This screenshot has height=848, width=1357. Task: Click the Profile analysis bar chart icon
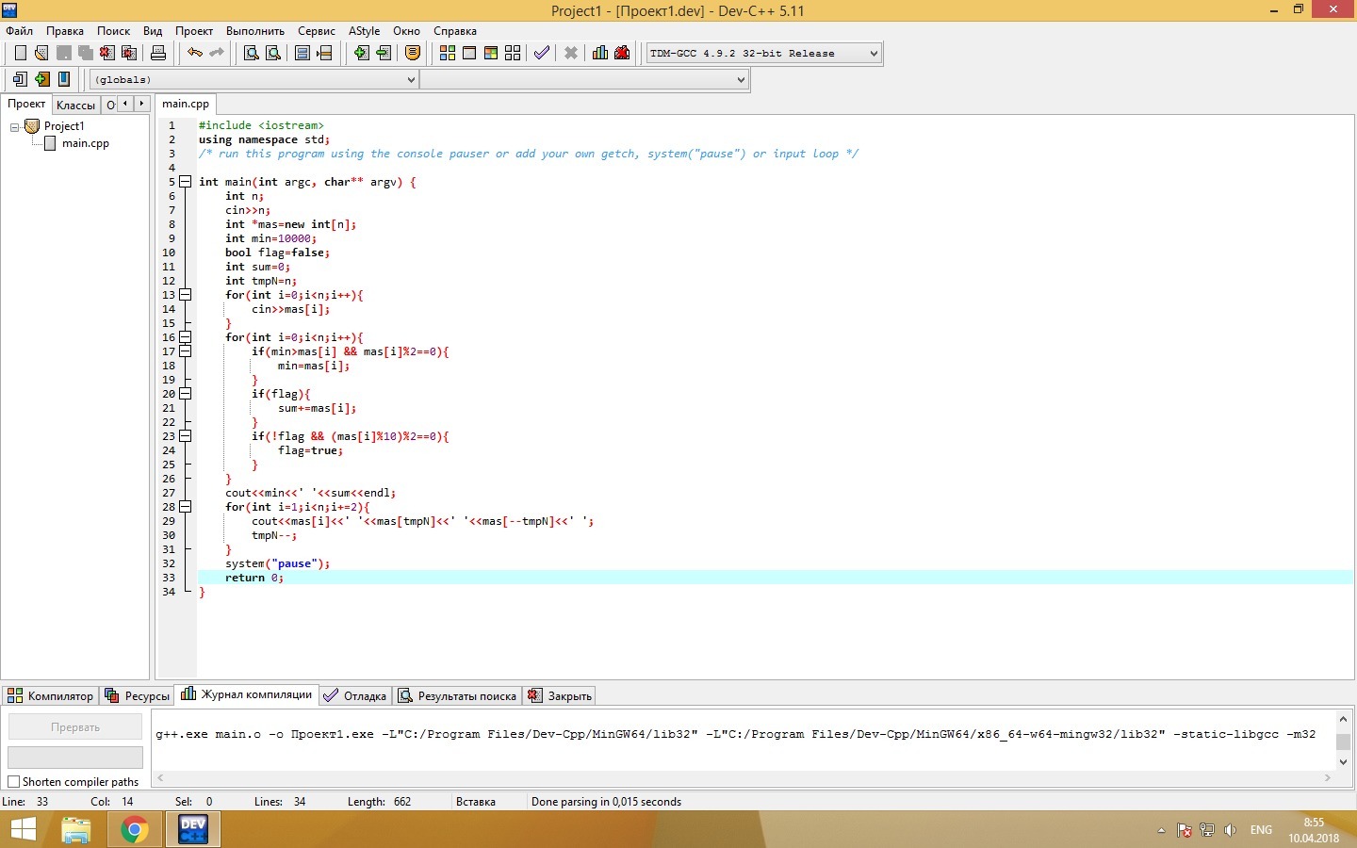click(x=600, y=53)
